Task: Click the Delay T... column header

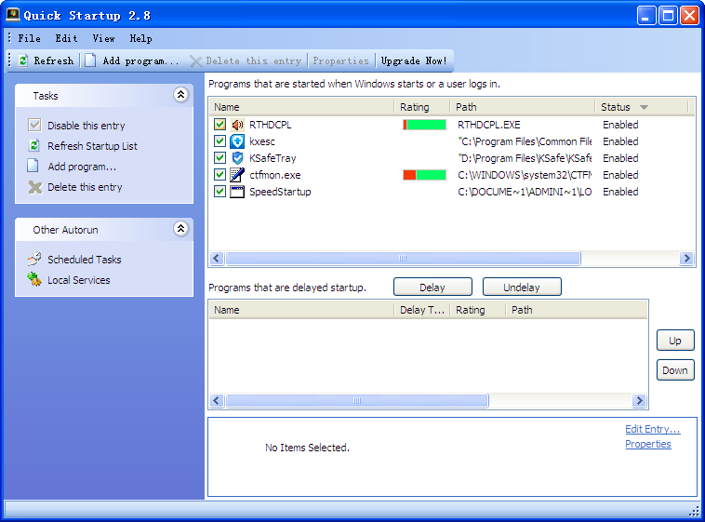Action: click(x=422, y=310)
